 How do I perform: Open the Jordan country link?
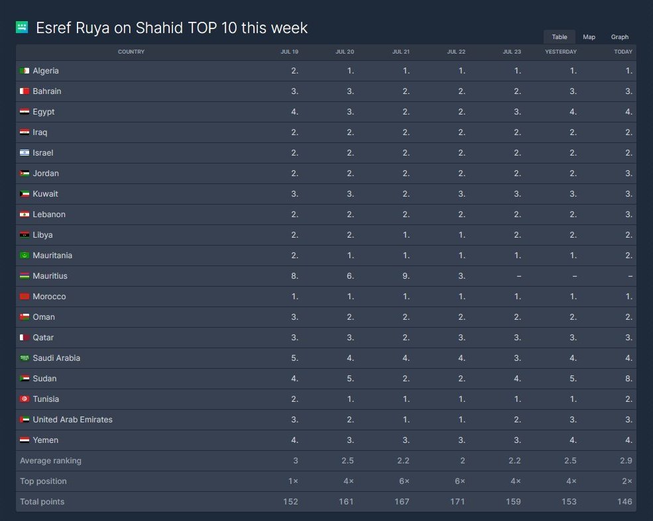click(x=46, y=173)
